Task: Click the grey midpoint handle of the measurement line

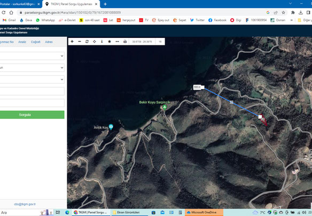Action: pos(231,102)
